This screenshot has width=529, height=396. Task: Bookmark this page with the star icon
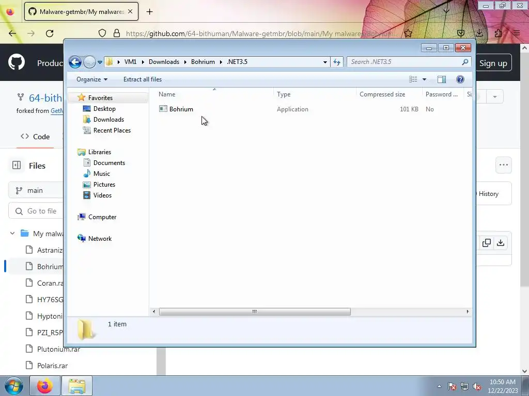click(408, 33)
